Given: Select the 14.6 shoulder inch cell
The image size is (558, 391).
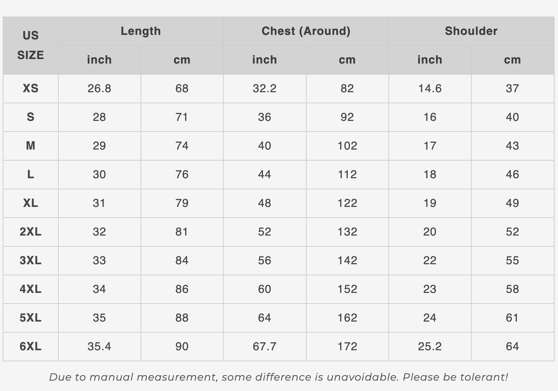Looking at the screenshot, I should 430,88.
